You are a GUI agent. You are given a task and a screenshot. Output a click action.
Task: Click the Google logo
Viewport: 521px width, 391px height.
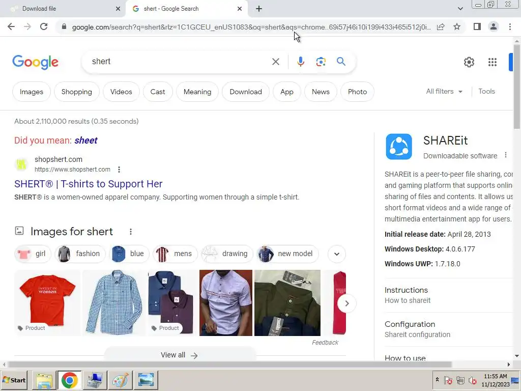pos(35,62)
